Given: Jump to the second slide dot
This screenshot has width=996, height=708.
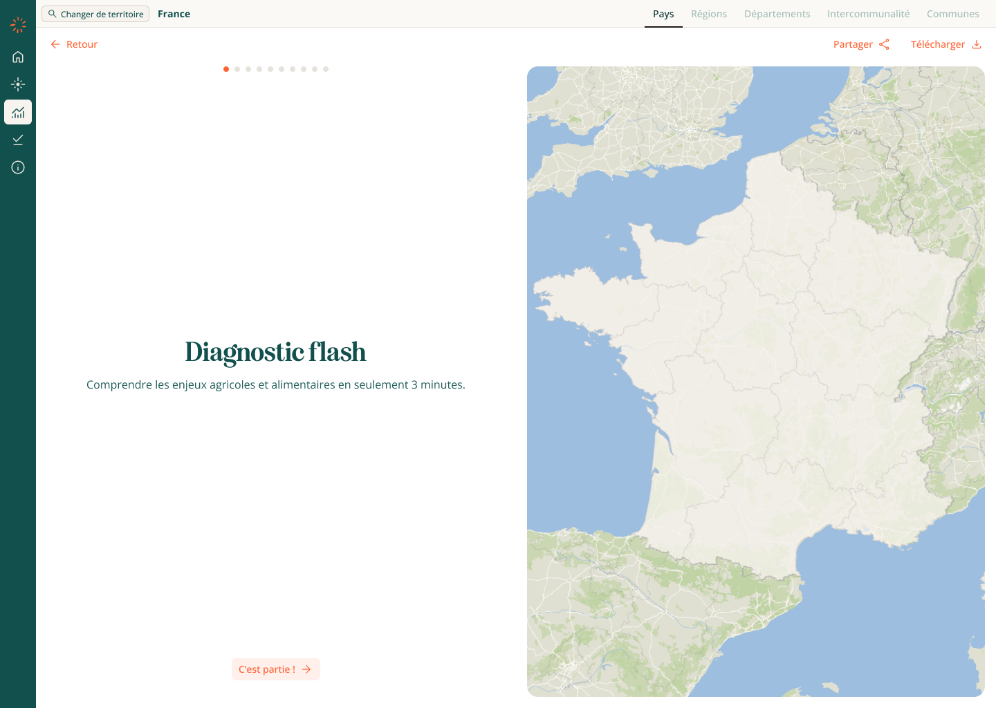Looking at the screenshot, I should 237,69.
